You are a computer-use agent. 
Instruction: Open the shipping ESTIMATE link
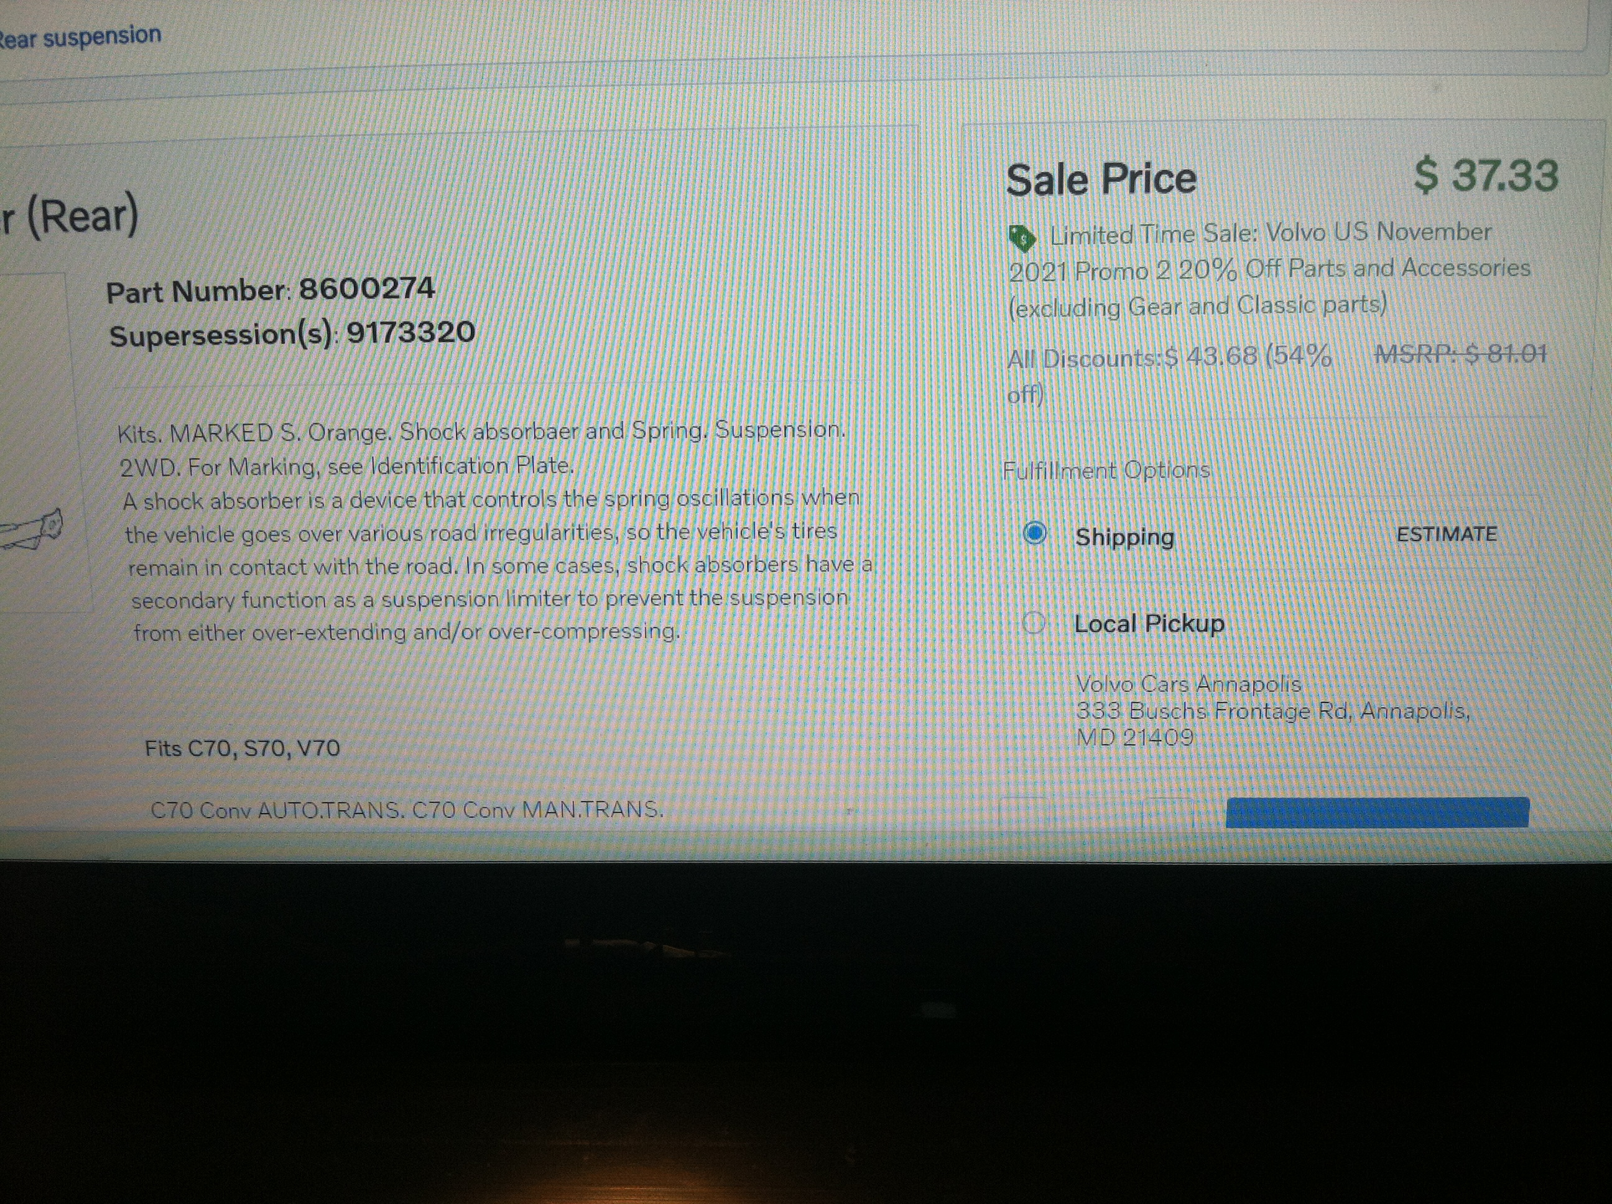1446,534
